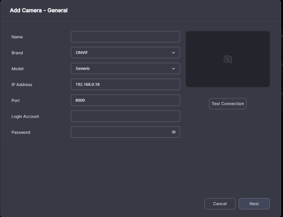Click the Port label
This screenshot has width=283, height=217.
pos(16,100)
